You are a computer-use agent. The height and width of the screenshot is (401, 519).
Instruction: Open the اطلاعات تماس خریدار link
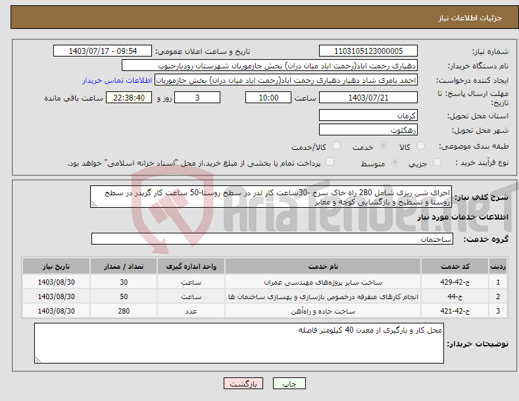[x=117, y=80]
